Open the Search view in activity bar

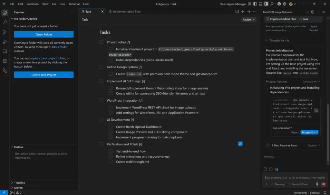[5, 23]
